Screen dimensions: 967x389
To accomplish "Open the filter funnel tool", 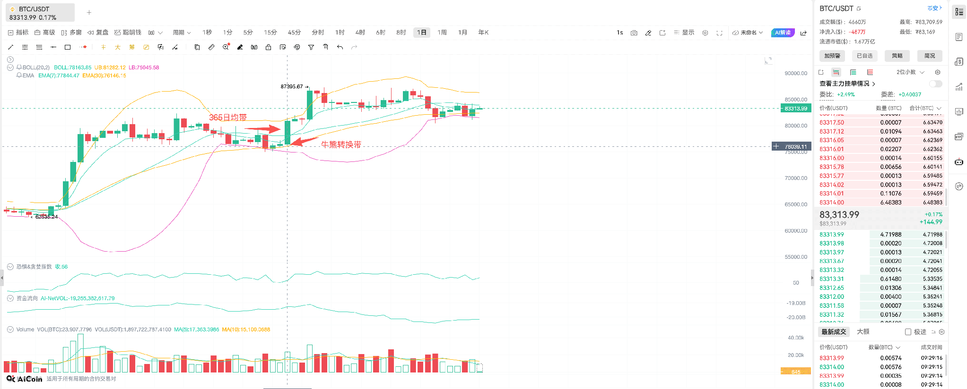I will click(x=311, y=47).
